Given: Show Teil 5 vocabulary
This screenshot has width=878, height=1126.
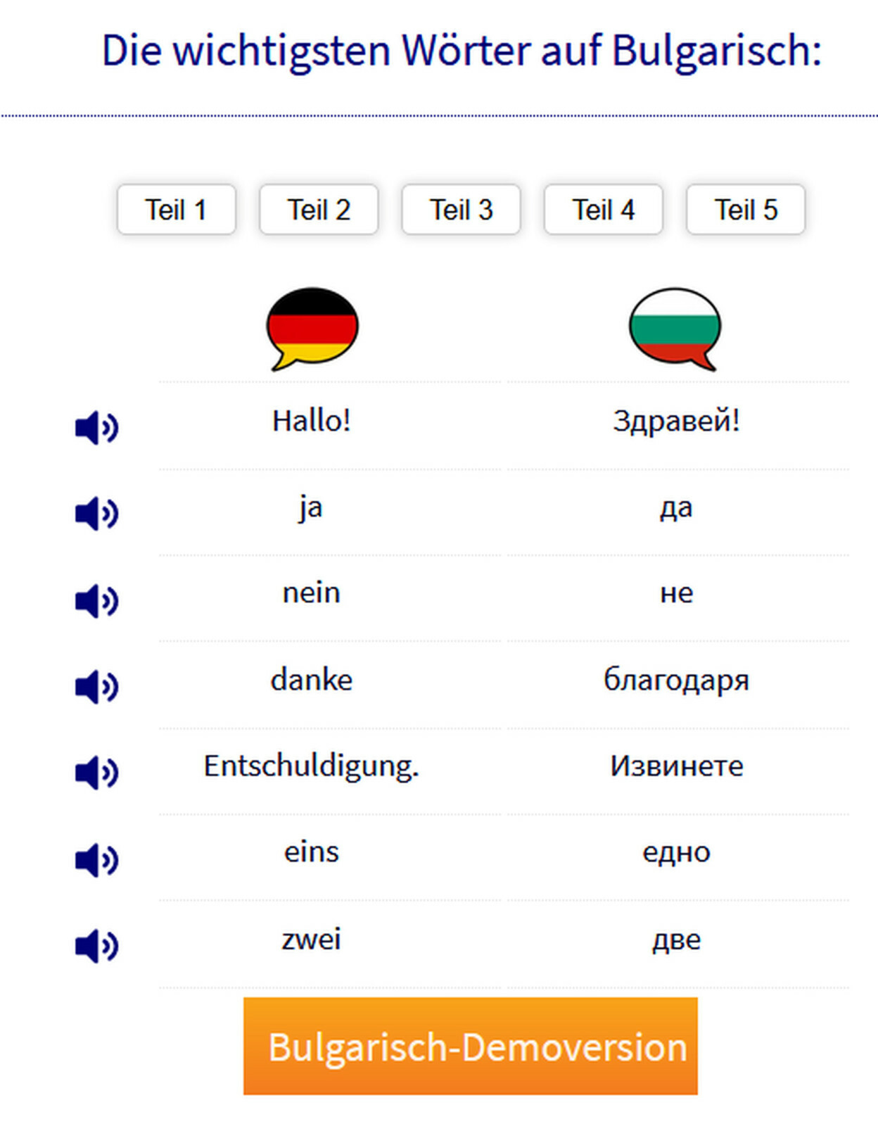Looking at the screenshot, I should [746, 210].
